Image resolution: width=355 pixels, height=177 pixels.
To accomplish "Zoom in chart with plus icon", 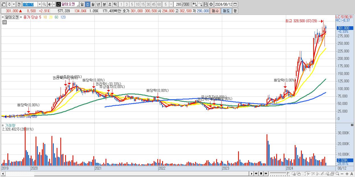I will (x=347, y=174).
